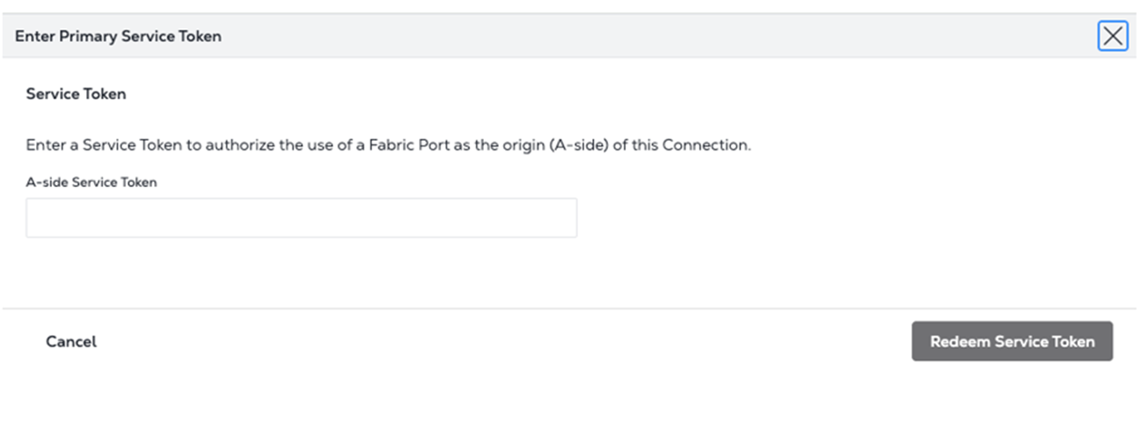Focus the empty service token text box

[301, 218]
